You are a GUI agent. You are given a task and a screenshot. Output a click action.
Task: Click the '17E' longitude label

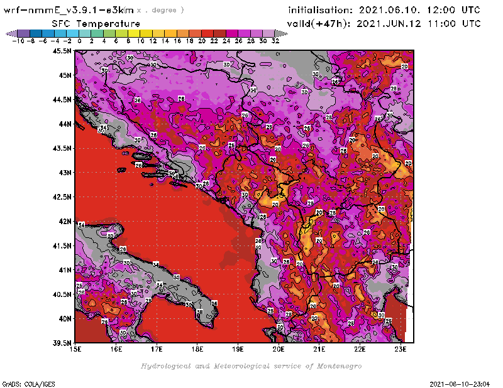click(157, 349)
